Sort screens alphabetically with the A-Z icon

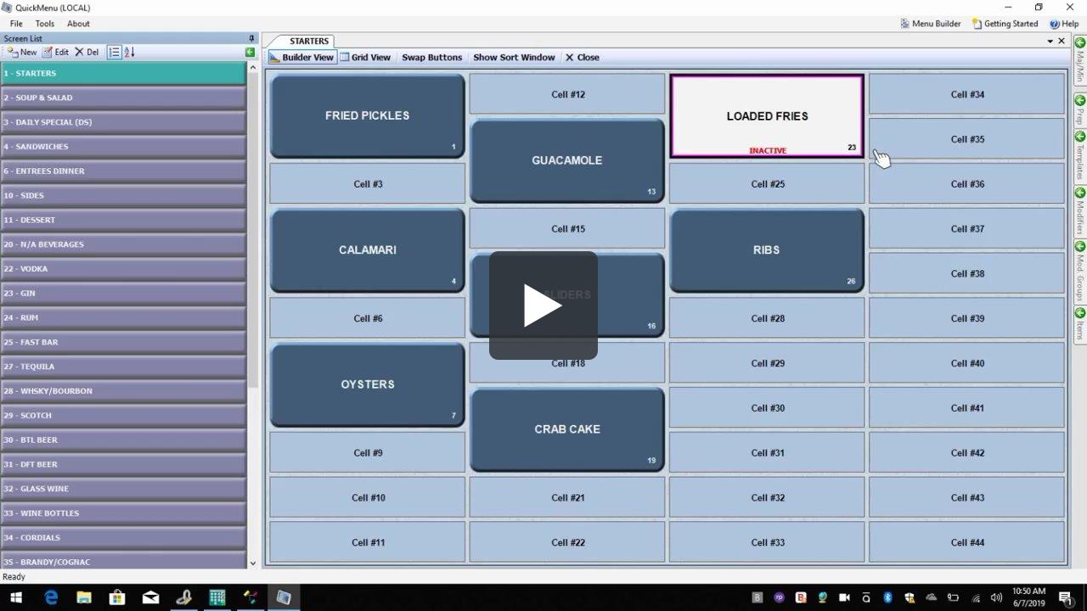coord(127,52)
